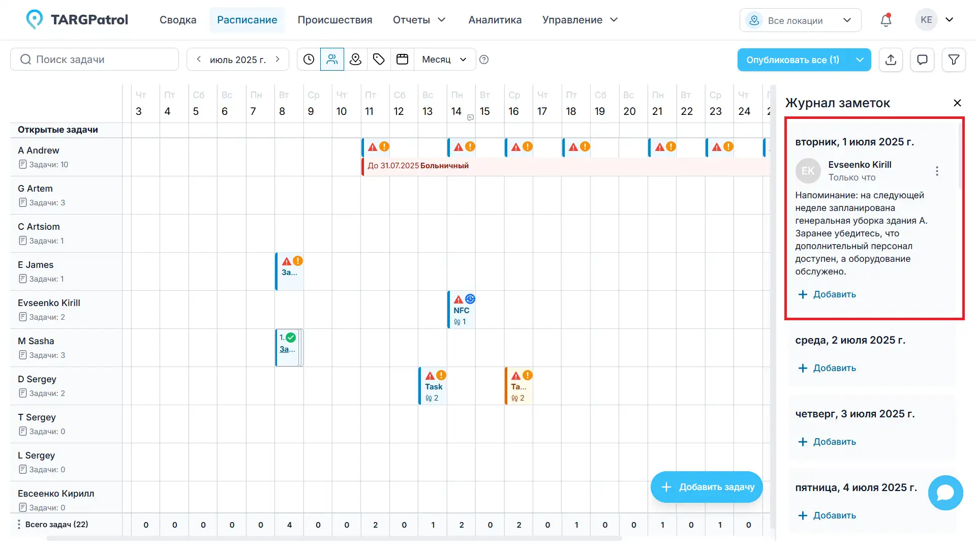Viewport: 976px width, 549px height.
Task: Click the help question mark icon
Action: coord(483,59)
